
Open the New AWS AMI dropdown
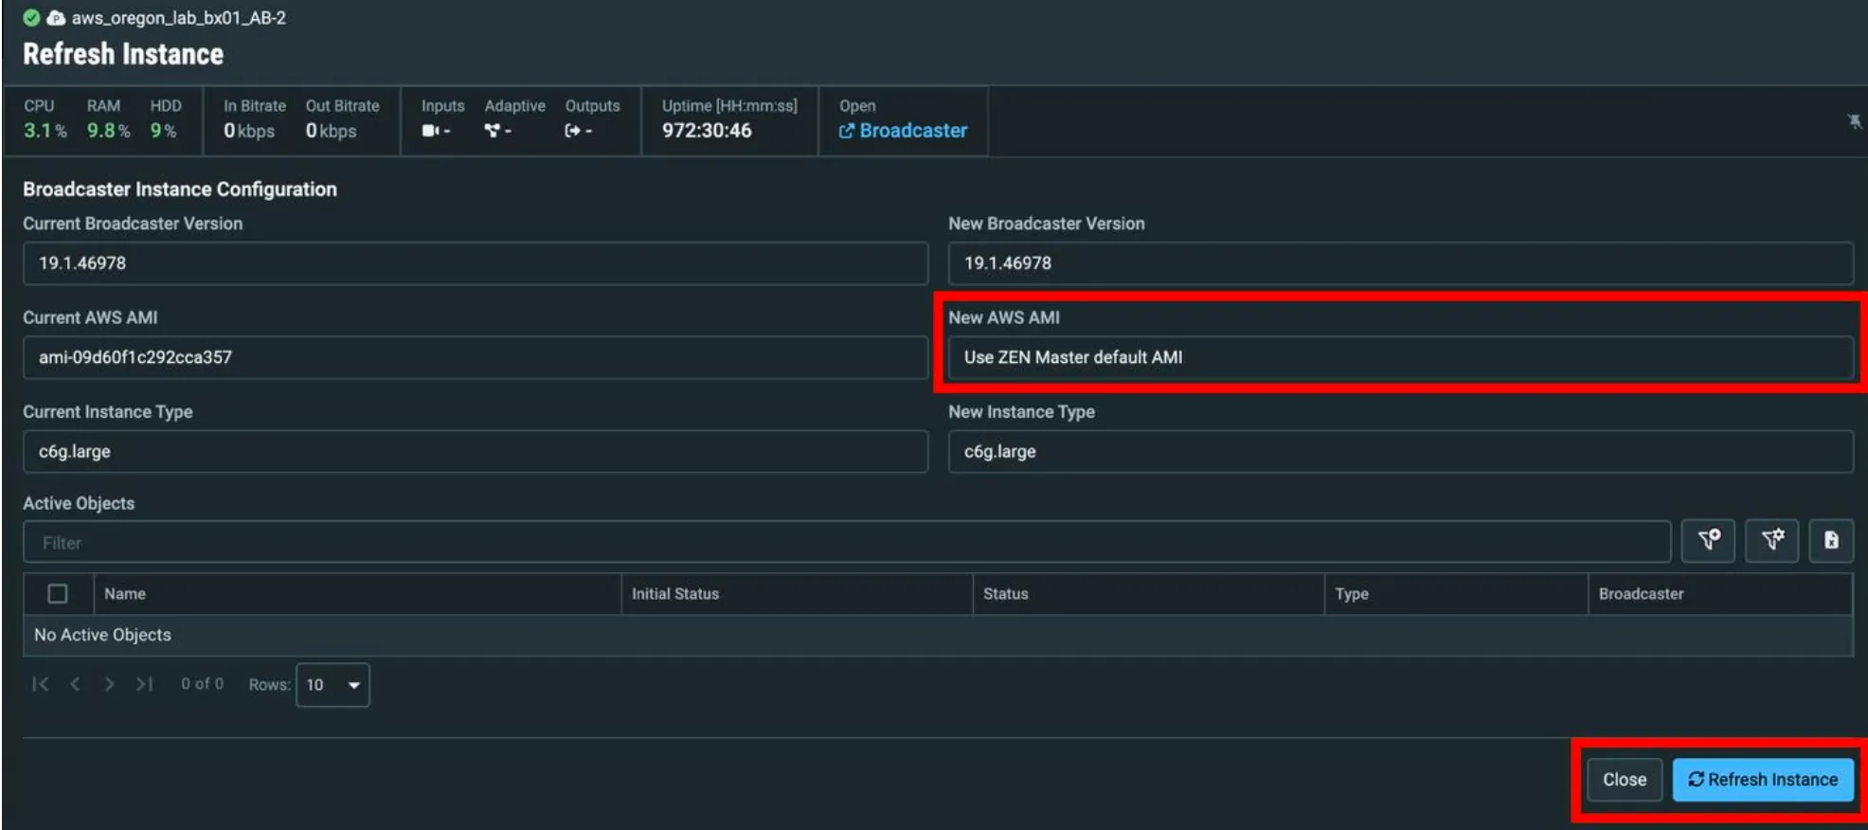pyautogui.click(x=1400, y=357)
